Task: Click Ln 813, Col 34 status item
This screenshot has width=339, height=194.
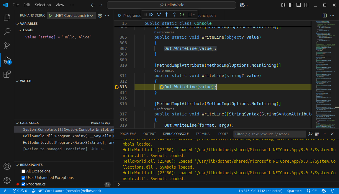Action: 261,191
